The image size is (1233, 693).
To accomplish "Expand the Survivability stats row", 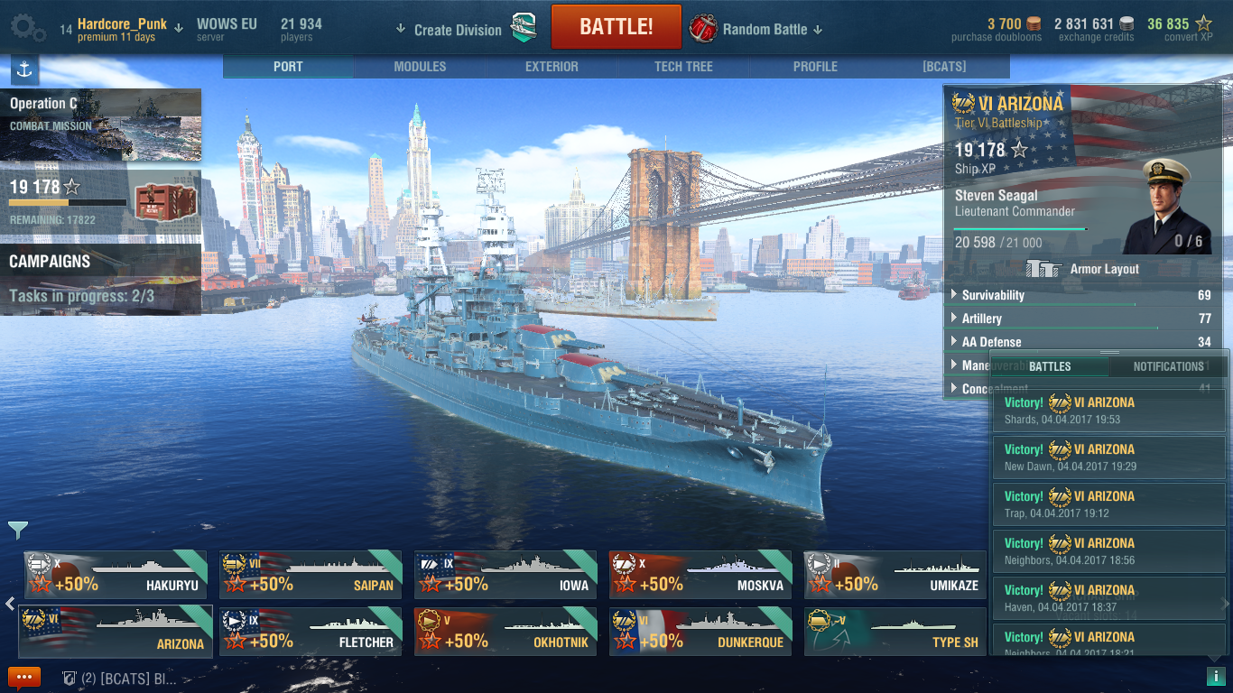I will (1081, 295).
